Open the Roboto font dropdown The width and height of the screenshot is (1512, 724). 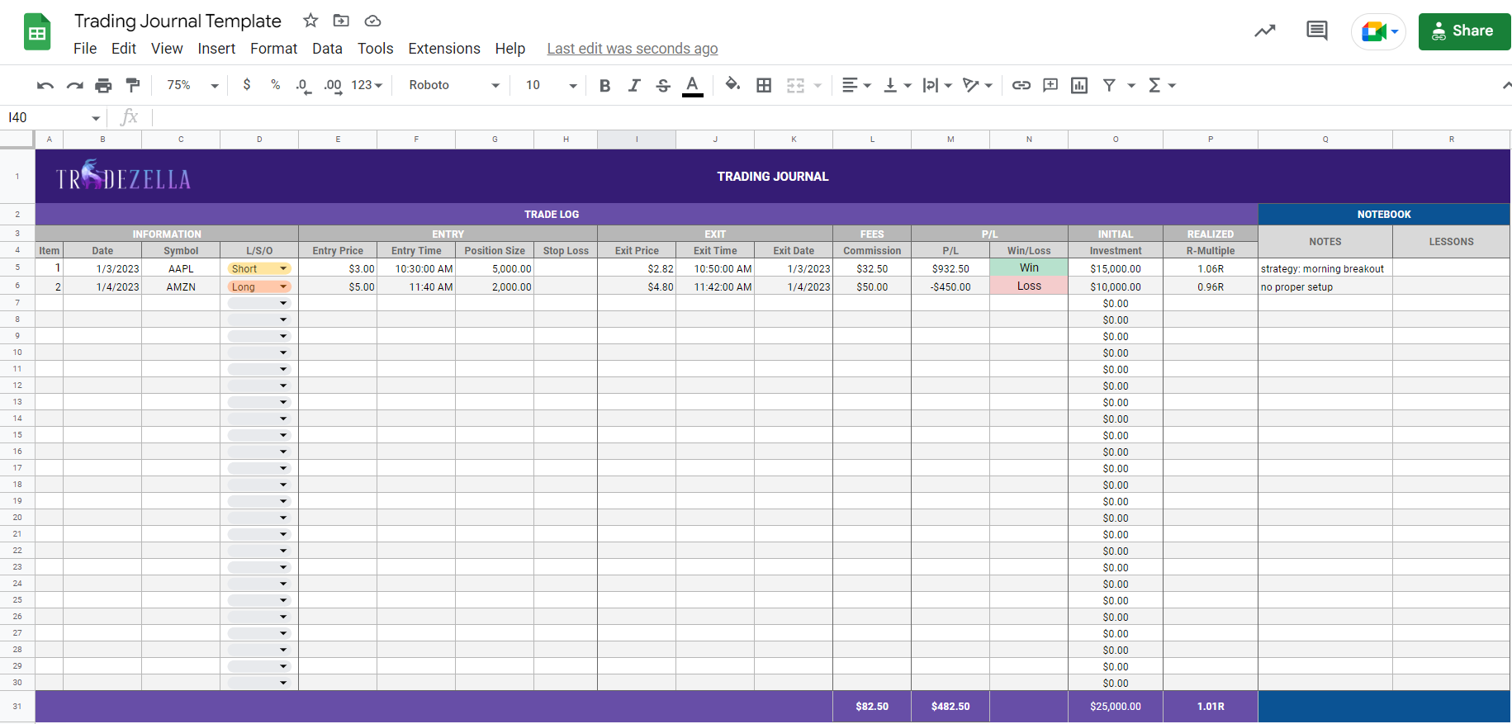pos(454,85)
